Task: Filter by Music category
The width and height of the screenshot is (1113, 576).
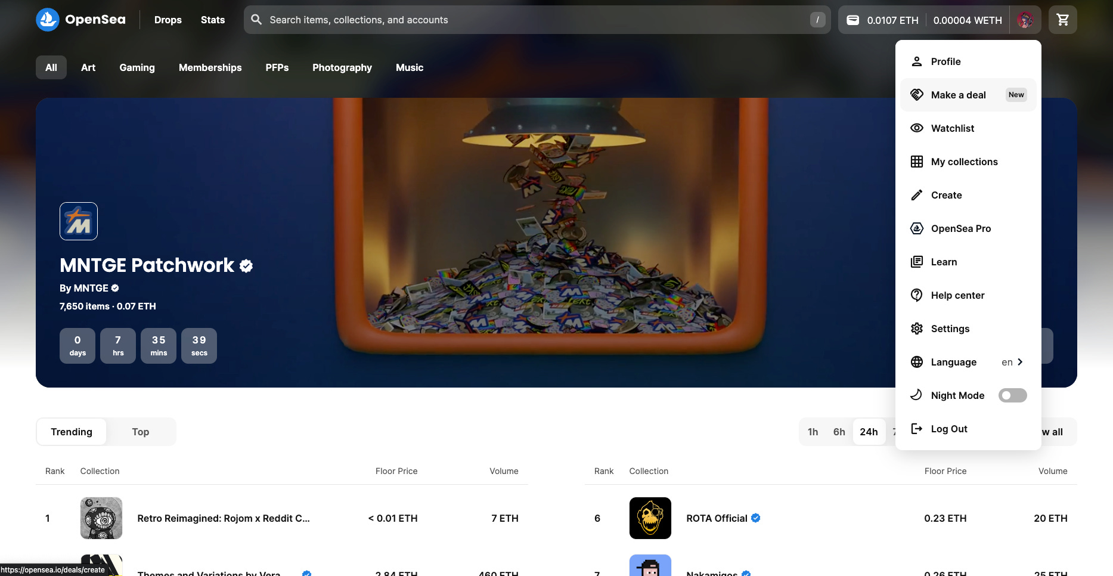Action: [x=410, y=67]
